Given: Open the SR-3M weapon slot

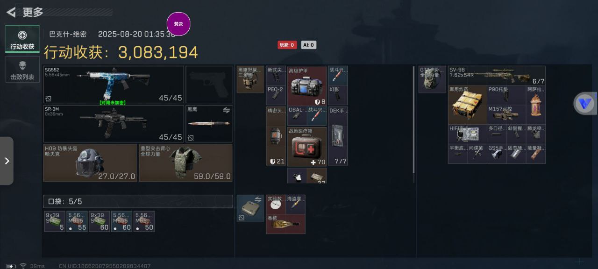Looking at the screenshot, I should point(114,124).
